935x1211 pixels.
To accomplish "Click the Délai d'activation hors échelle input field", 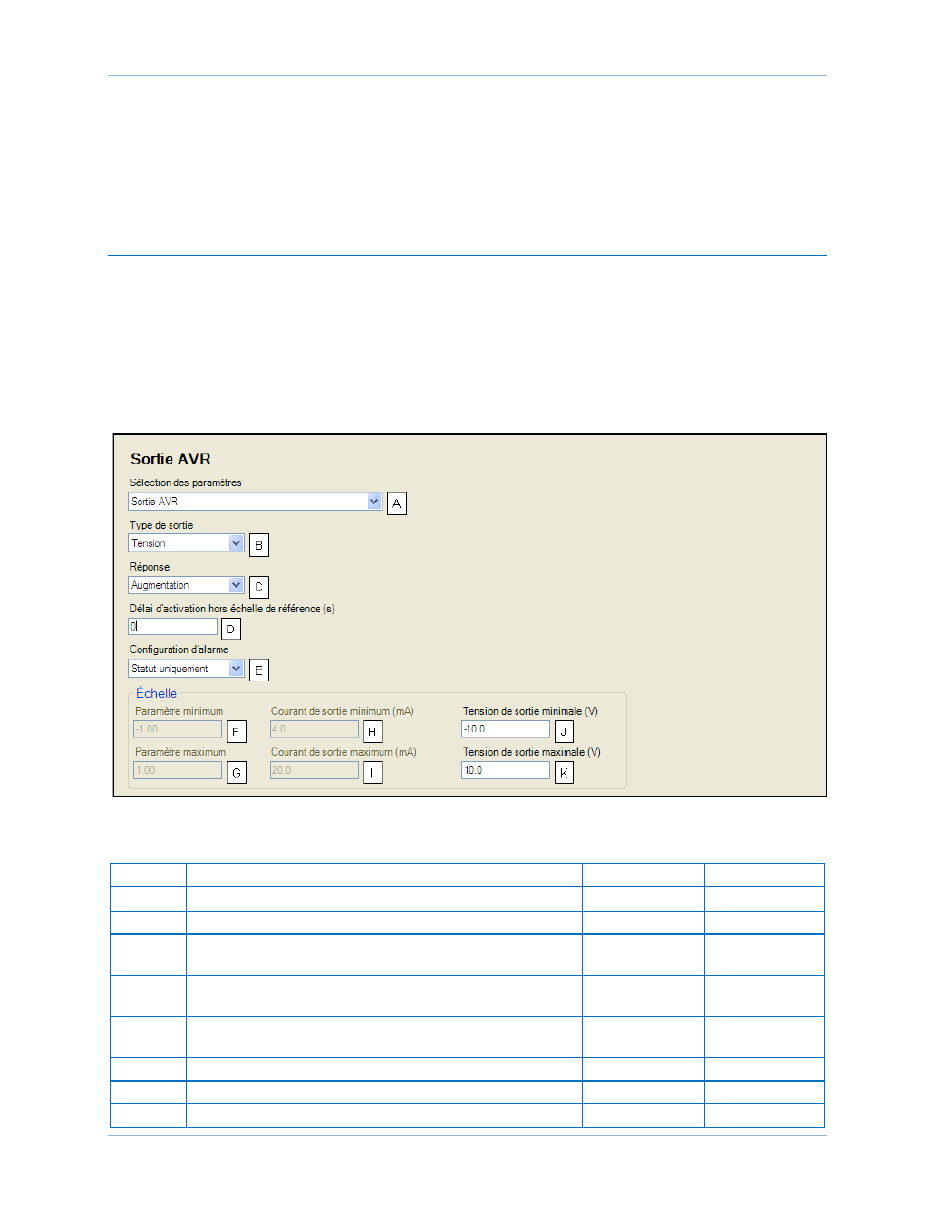I will click(x=172, y=627).
